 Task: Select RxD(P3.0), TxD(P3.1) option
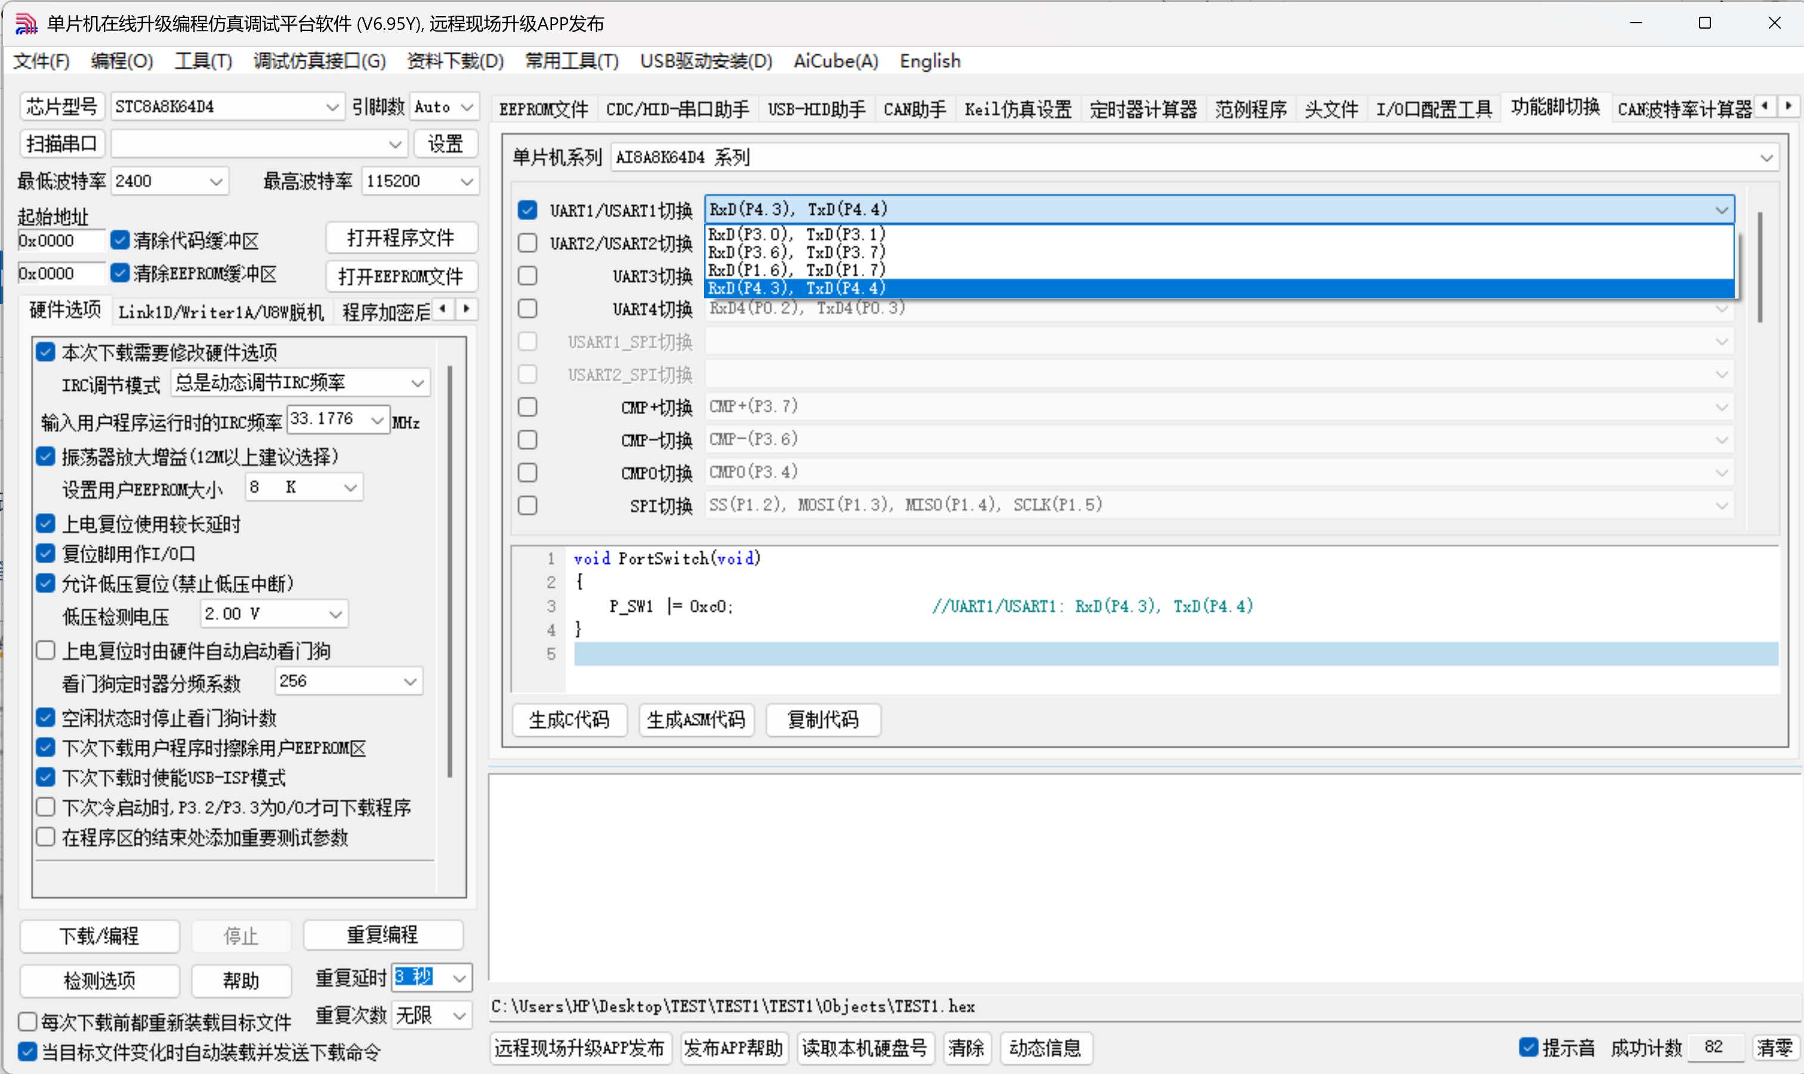1219,234
